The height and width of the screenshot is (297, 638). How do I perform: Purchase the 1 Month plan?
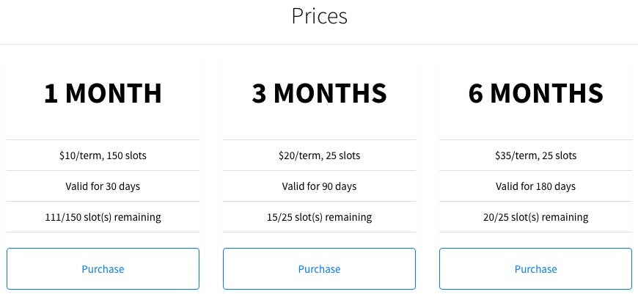pos(103,269)
